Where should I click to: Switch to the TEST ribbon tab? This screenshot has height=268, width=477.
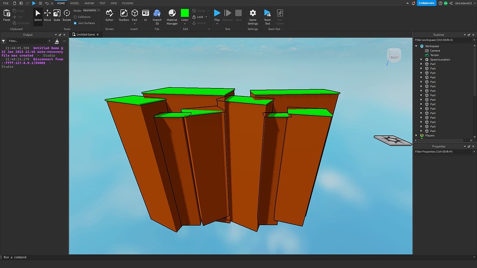[102, 3]
